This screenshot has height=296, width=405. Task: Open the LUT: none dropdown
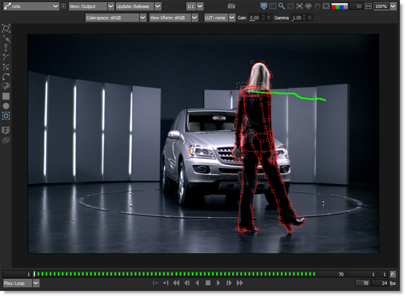tap(232, 18)
